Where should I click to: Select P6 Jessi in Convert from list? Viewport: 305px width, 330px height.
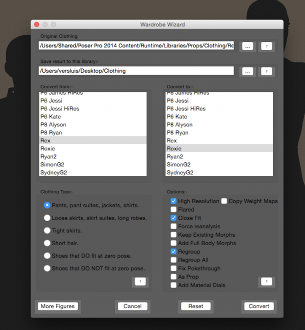[x=92, y=101]
